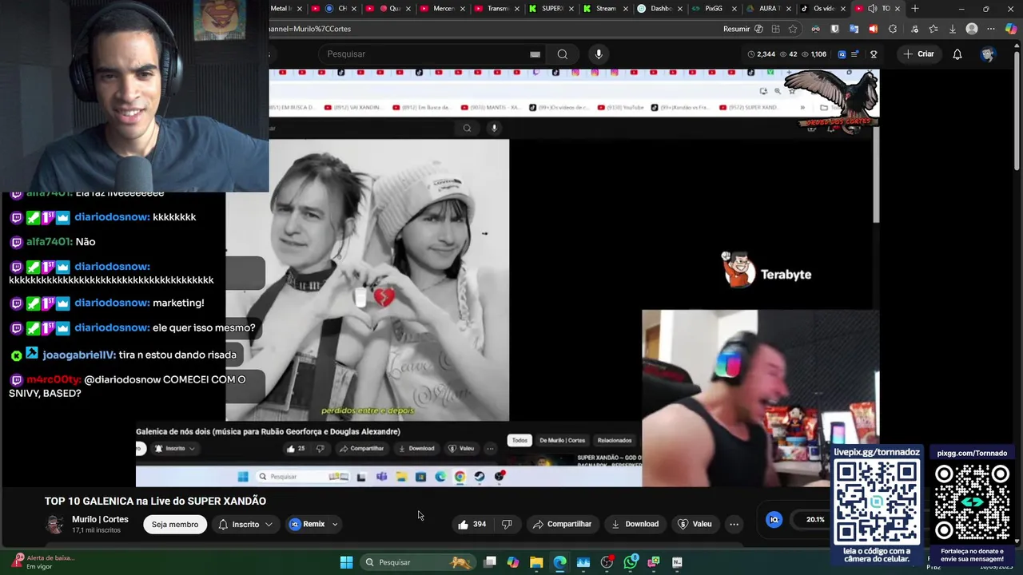Click the Valeu thanks button

click(x=695, y=525)
